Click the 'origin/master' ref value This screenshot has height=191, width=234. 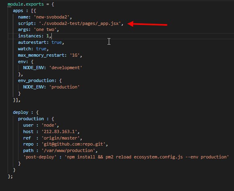pyautogui.click(x=61, y=138)
